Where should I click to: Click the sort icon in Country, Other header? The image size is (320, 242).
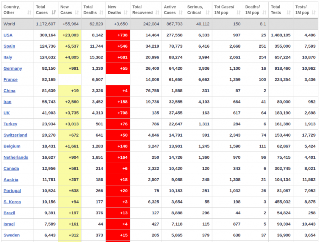pos(29,13)
